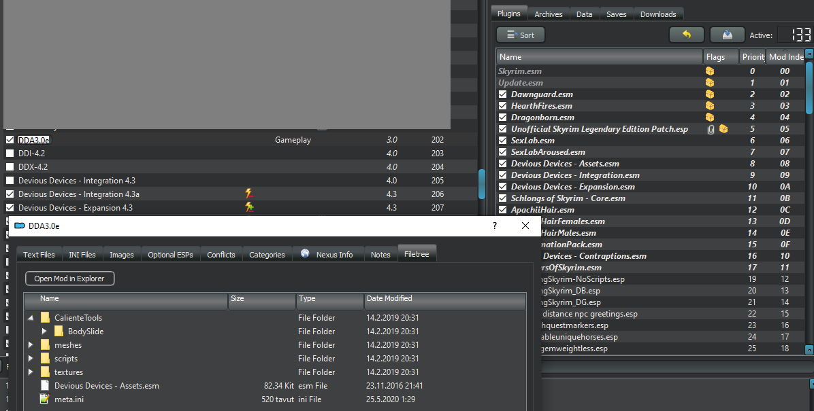The image size is (814, 411).
Task: Open the Categories tab
Action: (x=267, y=255)
